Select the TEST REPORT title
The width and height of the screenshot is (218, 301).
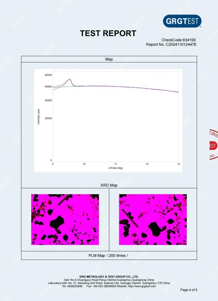tap(108, 33)
